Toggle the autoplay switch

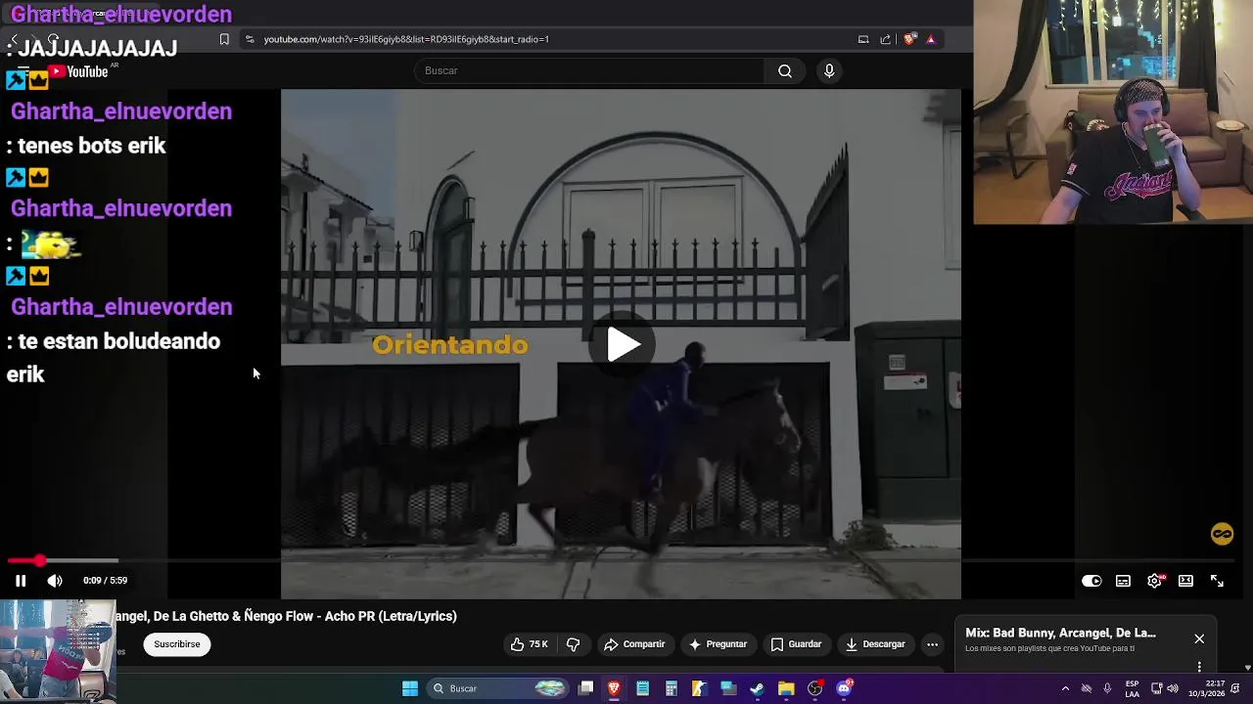1091,581
